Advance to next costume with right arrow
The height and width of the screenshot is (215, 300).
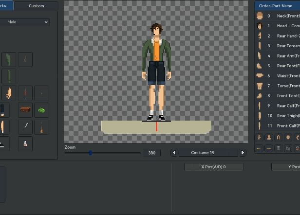[242, 153]
